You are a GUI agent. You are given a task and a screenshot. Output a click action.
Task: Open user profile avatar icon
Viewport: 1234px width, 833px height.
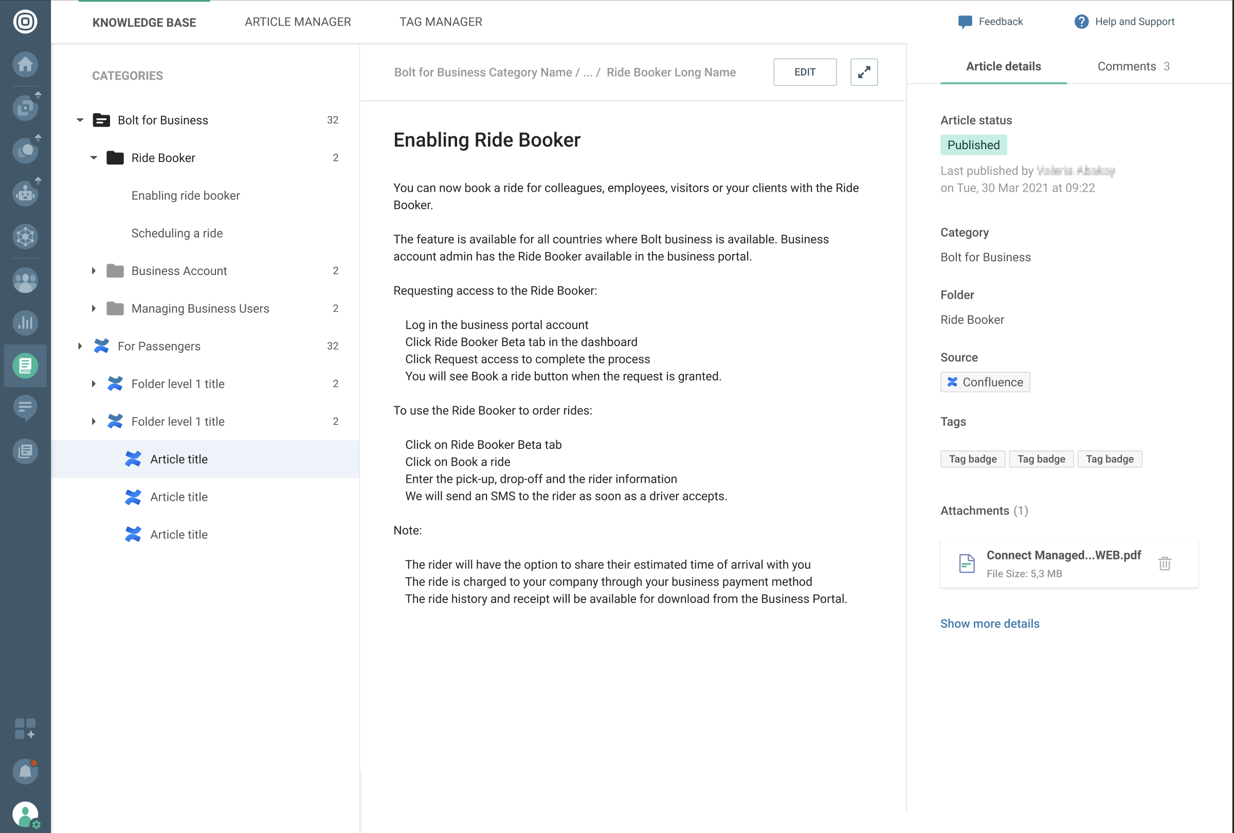[x=25, y=814]
